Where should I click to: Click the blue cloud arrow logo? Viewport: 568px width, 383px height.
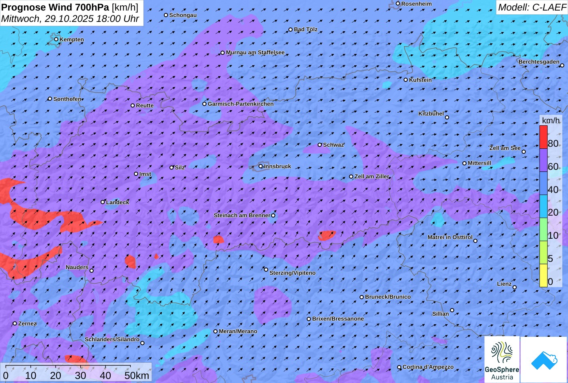[x=544, y=359]
